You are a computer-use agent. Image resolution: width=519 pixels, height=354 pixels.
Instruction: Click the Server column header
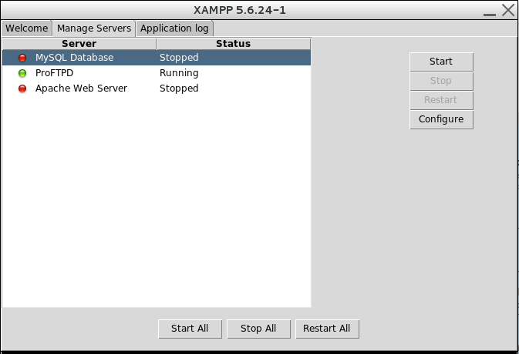[79, 44]
